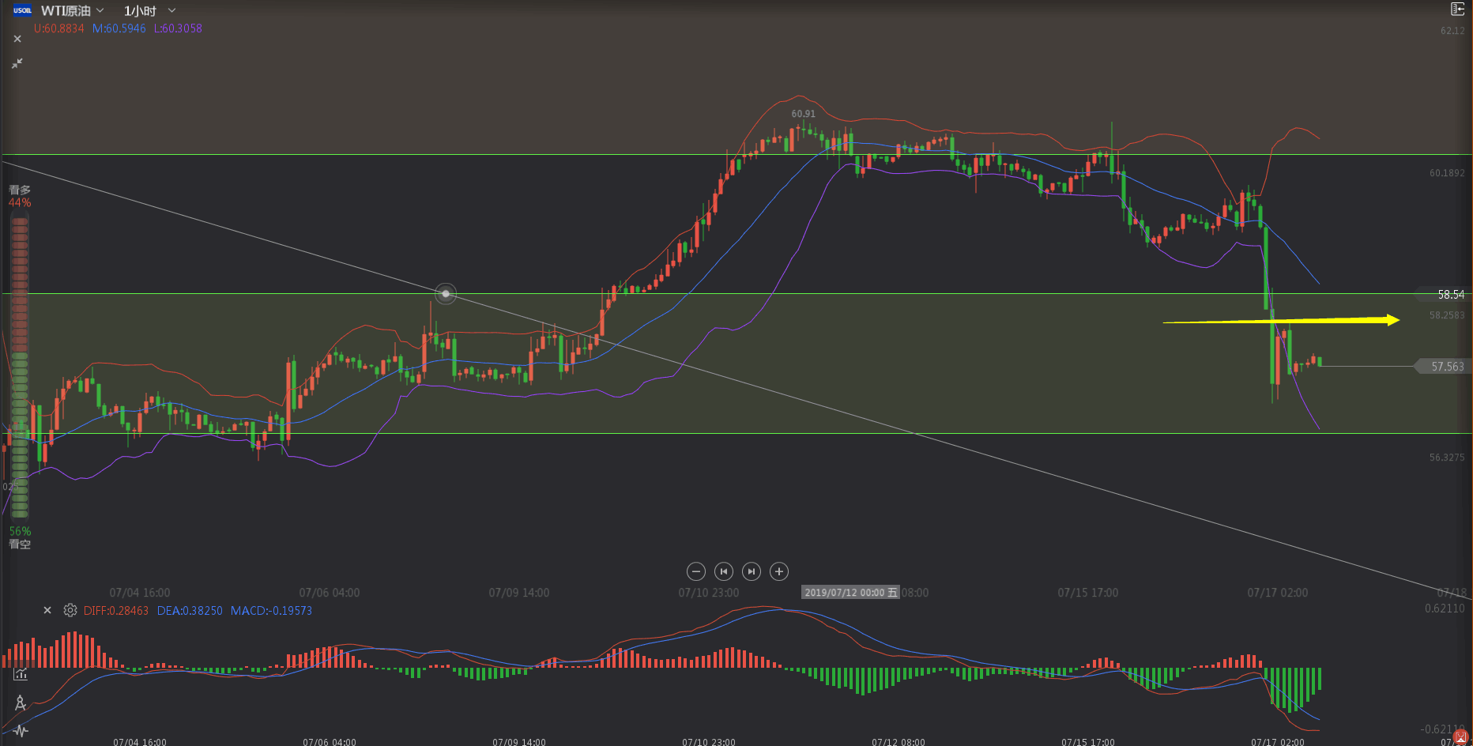Screen dimensions: 1473x746
Task: Click the 58.54 horizontal line price label
Action: click(x=1445, y=295)
